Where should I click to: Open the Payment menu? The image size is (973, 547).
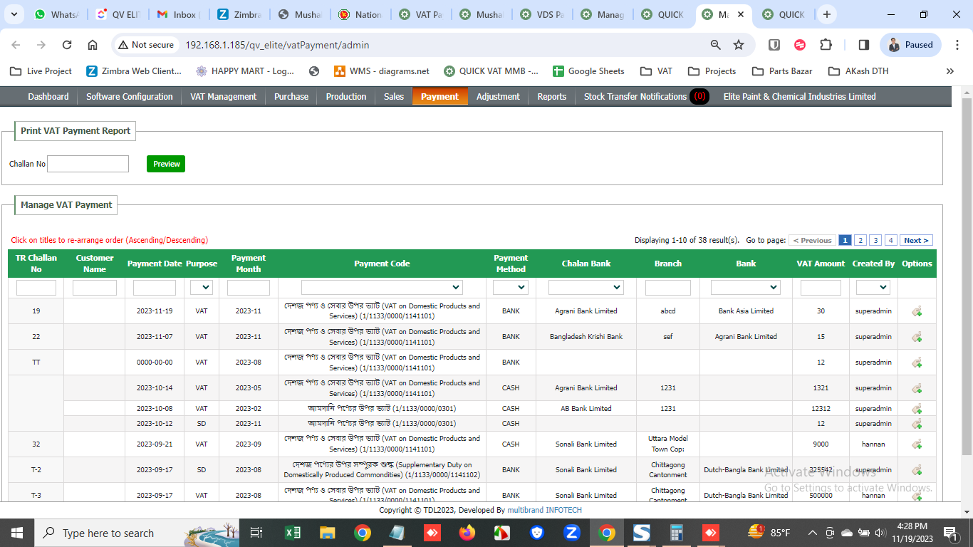tap(439, 96)
